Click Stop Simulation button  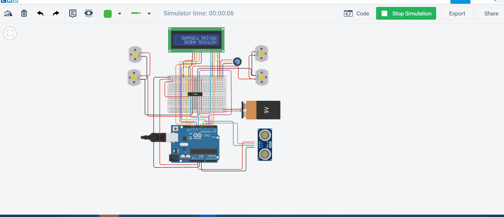[x=406, y=13]
